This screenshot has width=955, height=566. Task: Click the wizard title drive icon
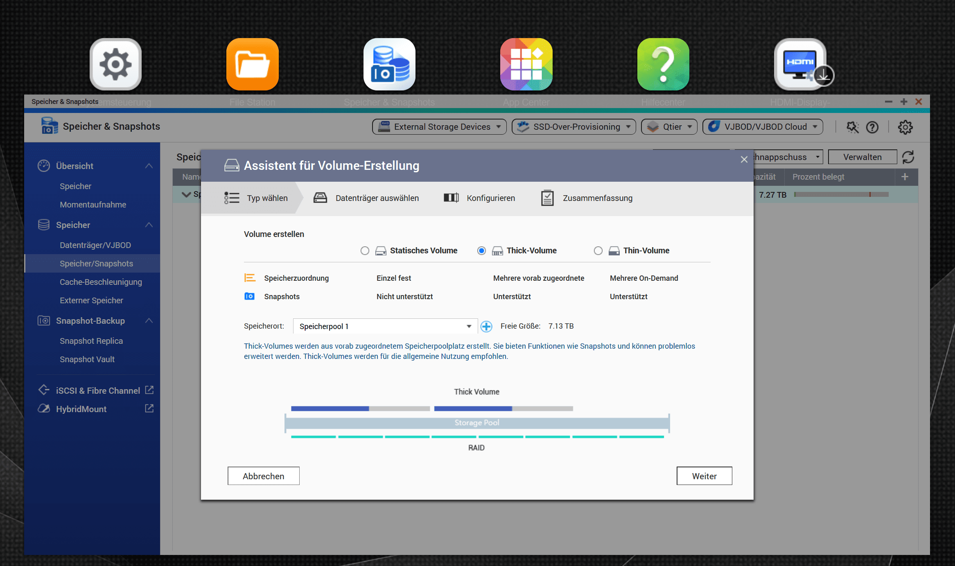tap(232, 165)
